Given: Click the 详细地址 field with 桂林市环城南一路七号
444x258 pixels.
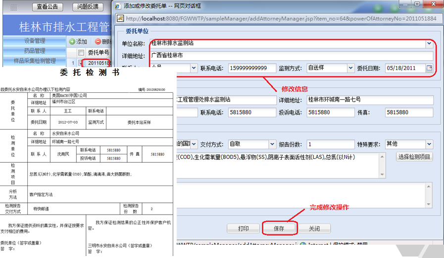Looking at the screenshot, I should 370,100.
